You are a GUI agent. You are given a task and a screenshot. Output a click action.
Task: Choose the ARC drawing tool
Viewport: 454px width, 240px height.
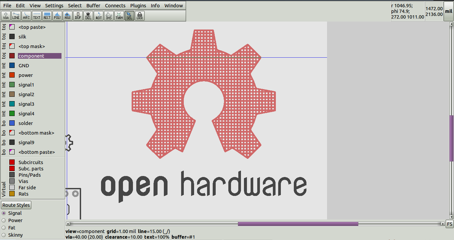click(x=26, y=15)
